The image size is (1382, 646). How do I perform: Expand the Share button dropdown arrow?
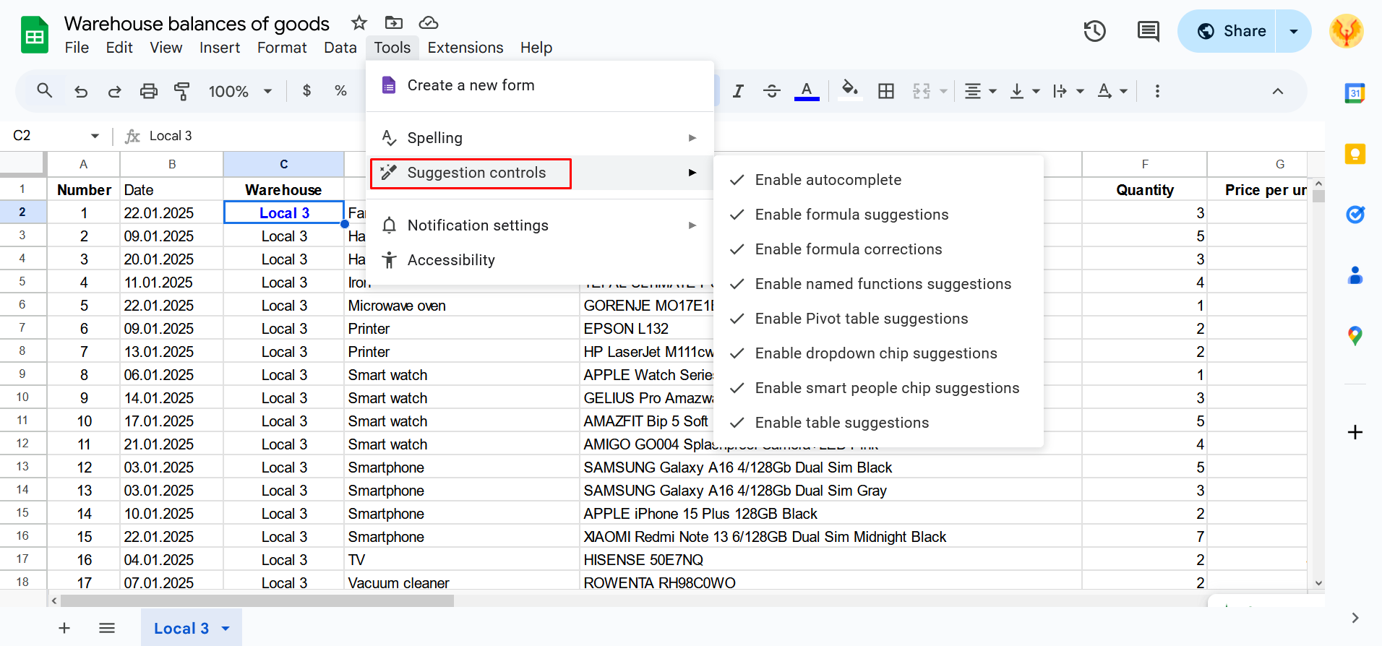tap(1293, 31)
